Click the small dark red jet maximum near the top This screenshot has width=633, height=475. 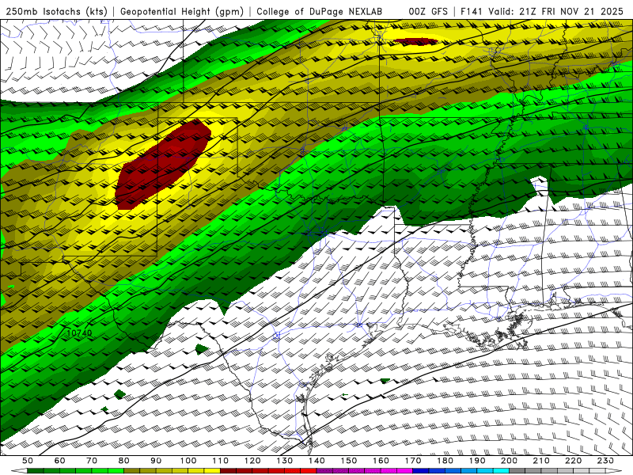point(415,41)
